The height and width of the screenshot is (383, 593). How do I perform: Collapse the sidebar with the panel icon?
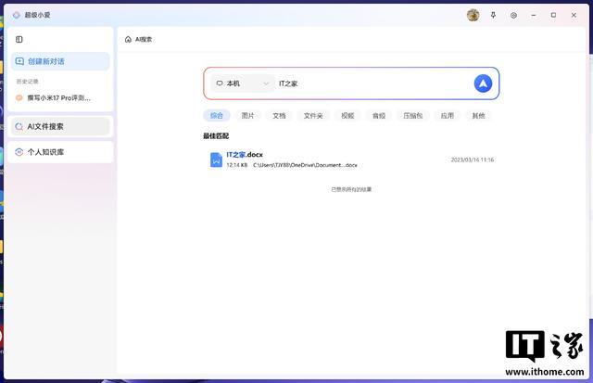click(19, 39)
